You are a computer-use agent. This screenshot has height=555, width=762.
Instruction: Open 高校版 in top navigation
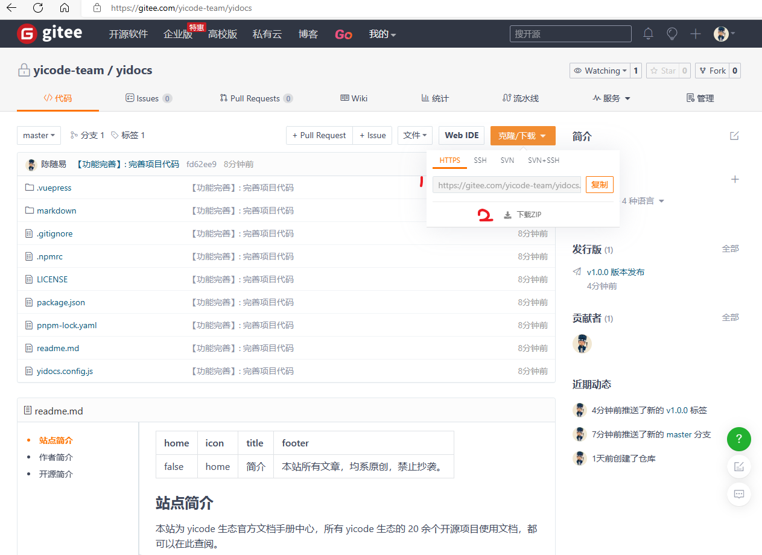pyautogui.click(x=223, y=34)
